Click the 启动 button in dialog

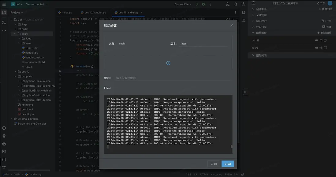[x=228, y=164]
